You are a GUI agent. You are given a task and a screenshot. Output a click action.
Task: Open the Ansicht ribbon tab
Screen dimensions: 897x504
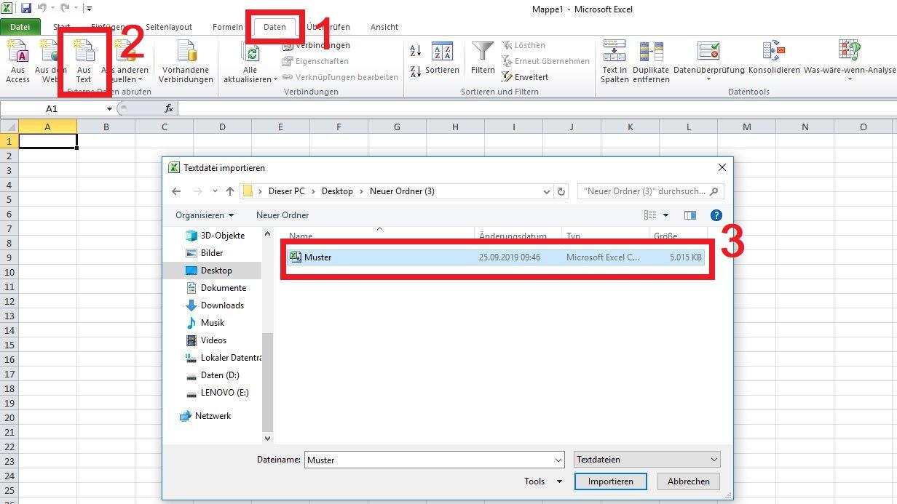[384, 27]
